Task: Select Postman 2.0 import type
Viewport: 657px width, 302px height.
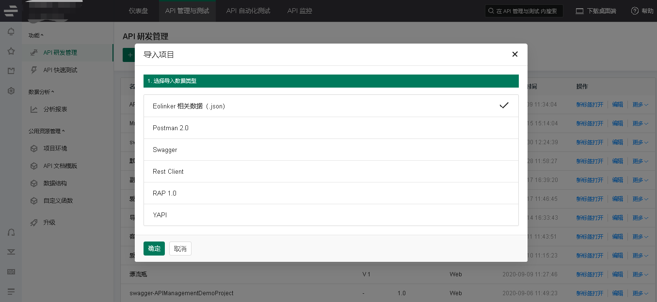Action: coord(331,128)
